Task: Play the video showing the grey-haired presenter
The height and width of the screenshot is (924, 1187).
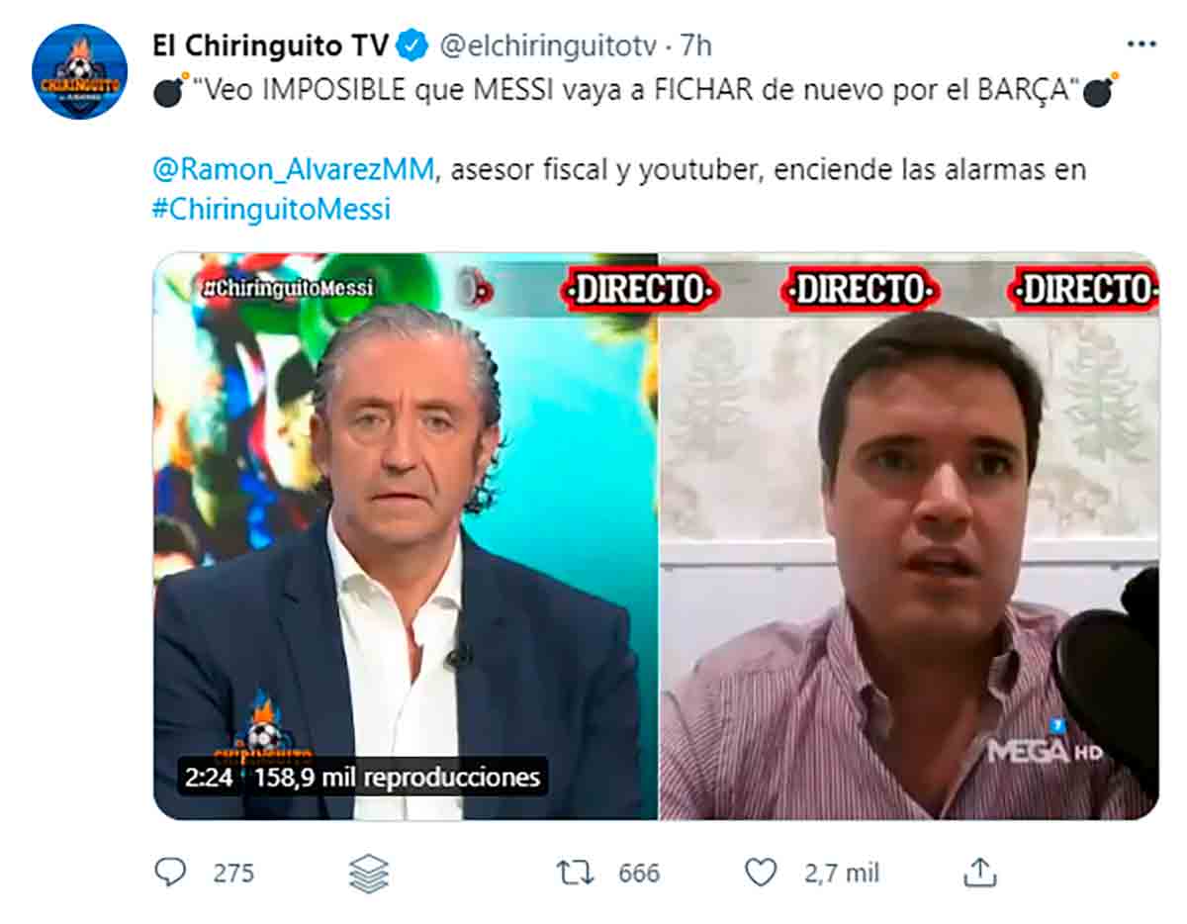Action: [406, 536]
